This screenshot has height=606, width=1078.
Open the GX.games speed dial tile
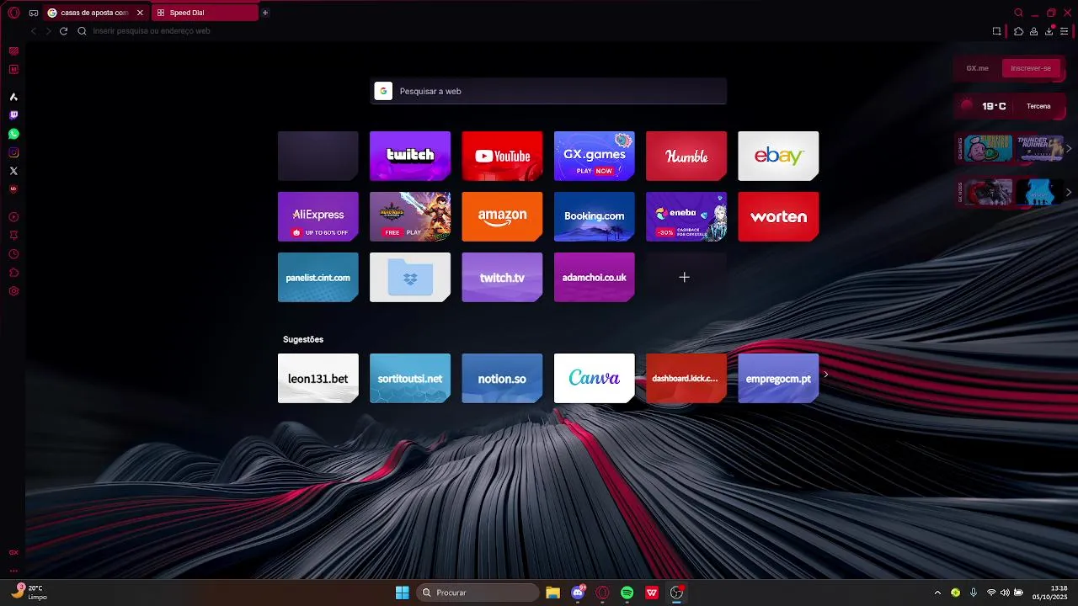click(x=594, y=156)
